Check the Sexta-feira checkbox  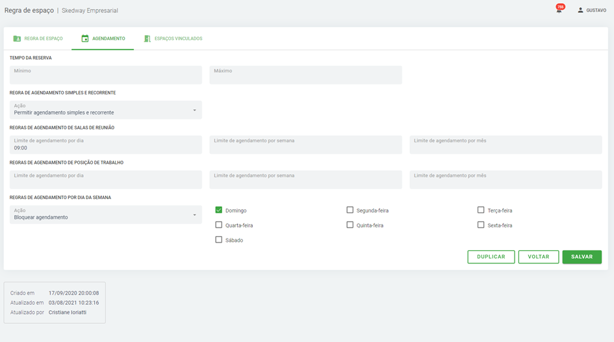click(481, 225)
